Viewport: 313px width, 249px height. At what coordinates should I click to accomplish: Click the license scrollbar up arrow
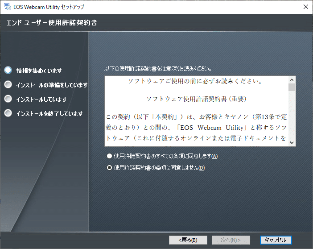point(292,80)
